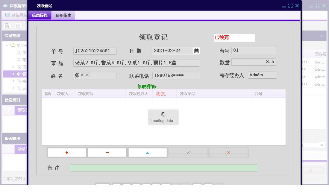This screenshot has height=196, width=329.
Task: Select the magnifier search icon in the left toolbar
Action: (x=7, y=26)
